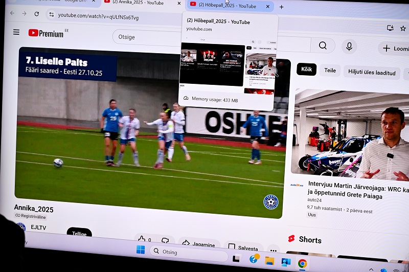Open more actions via the three-dot button
The width and height of the screenshot is (409, 272).
coord(274,251)
